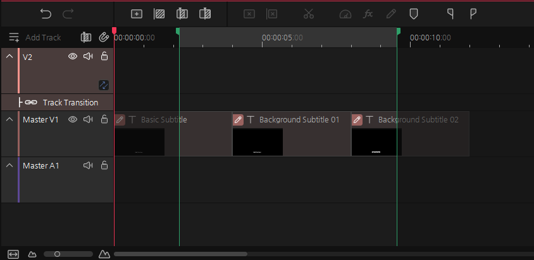Click the shield-shaped marker icon in the toolbar
The width and height of the screenshot is (534, 260).
pos(413,13)
